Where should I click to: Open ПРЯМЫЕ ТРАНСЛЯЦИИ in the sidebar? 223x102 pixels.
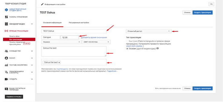pyautogui.click(x=19, y=31)
